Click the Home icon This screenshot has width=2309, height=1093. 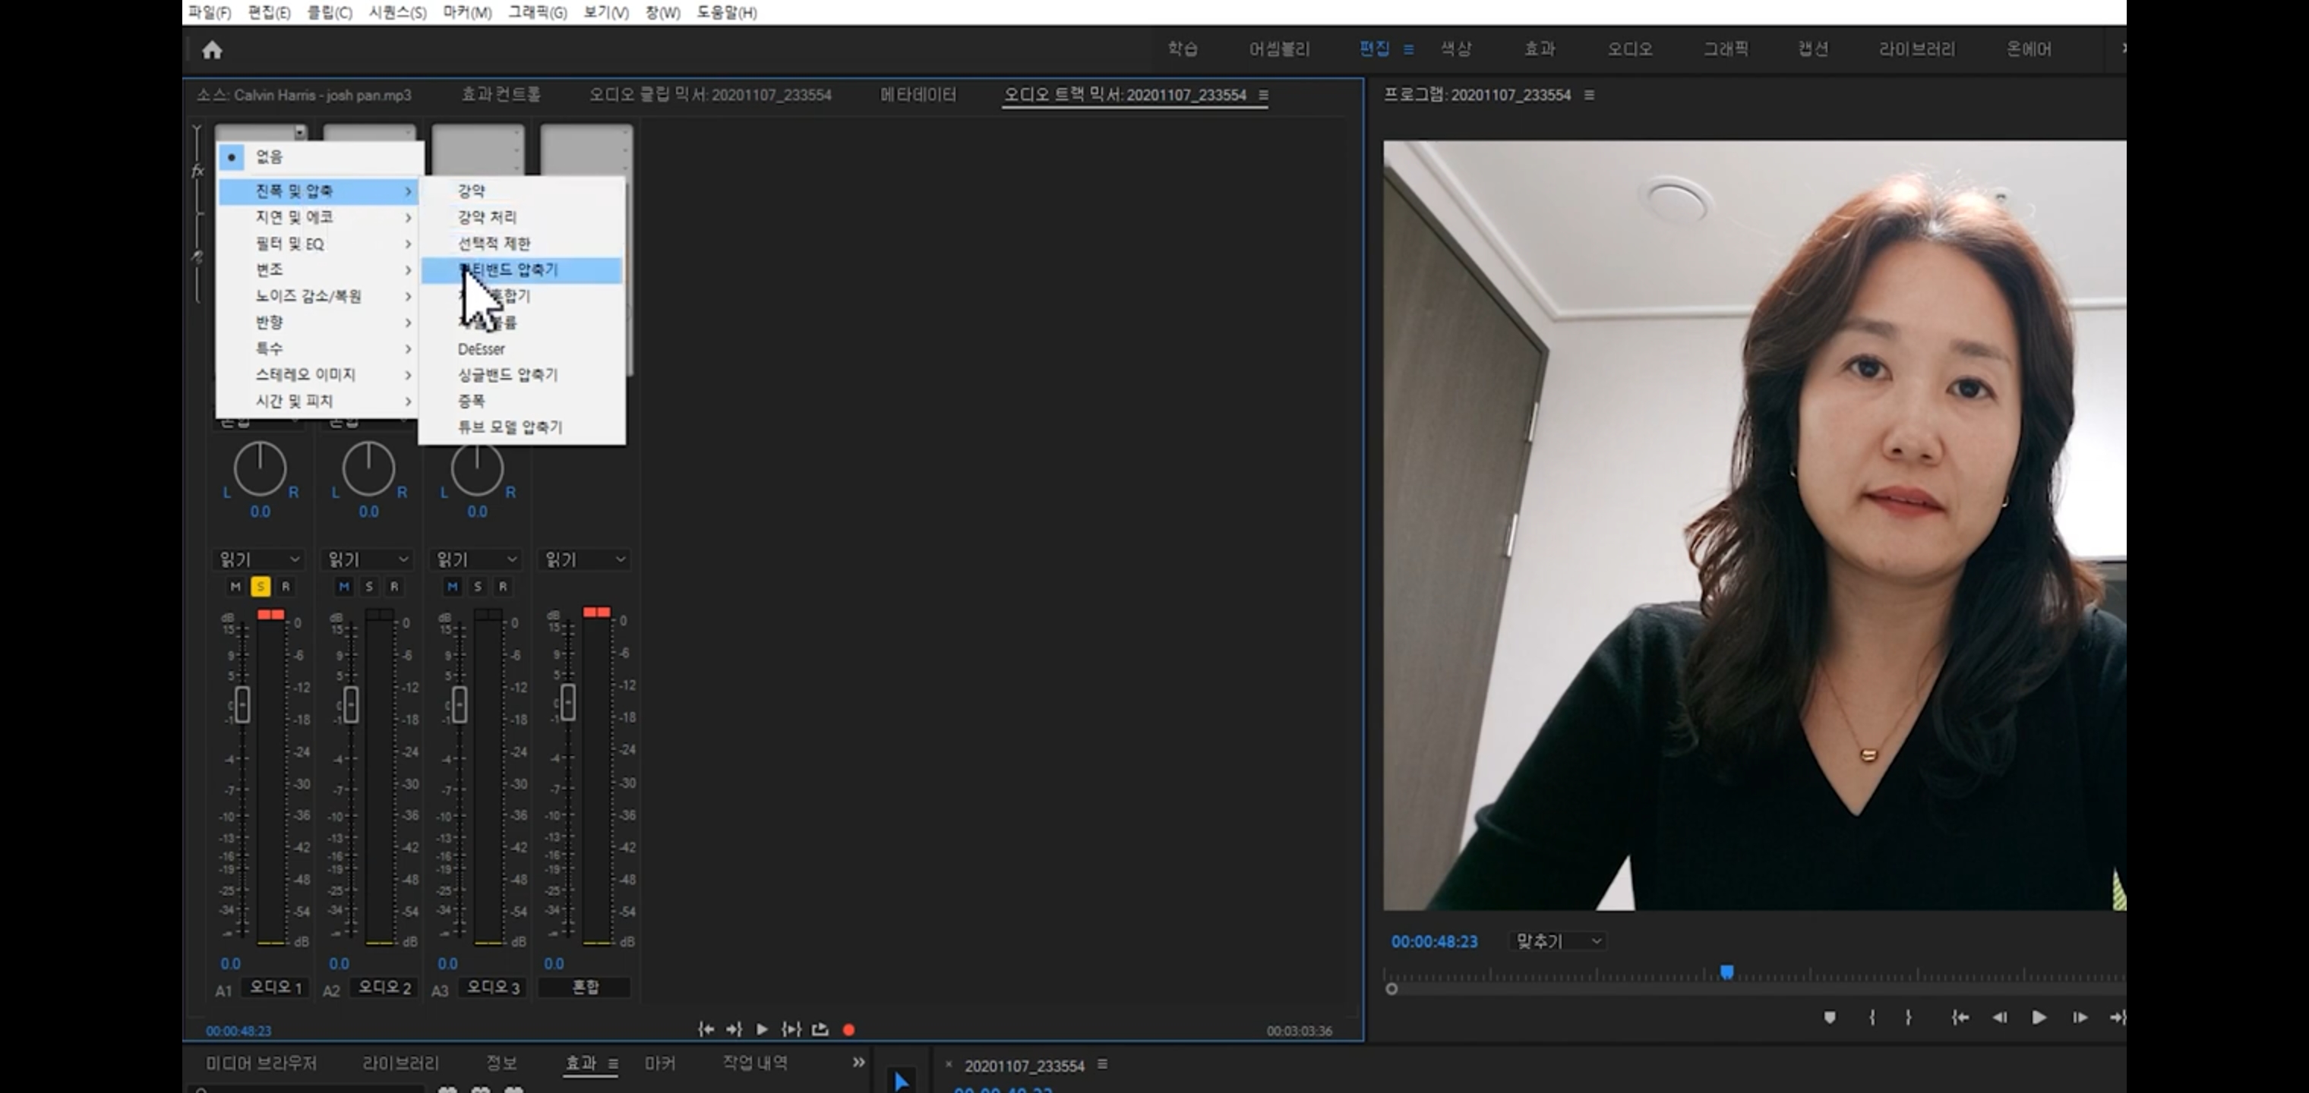point(212,50)
